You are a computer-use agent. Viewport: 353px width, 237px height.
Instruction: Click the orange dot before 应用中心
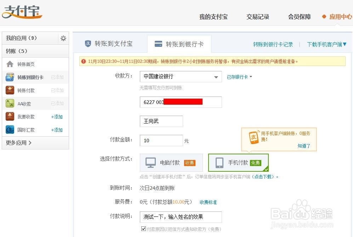(324, 16)
